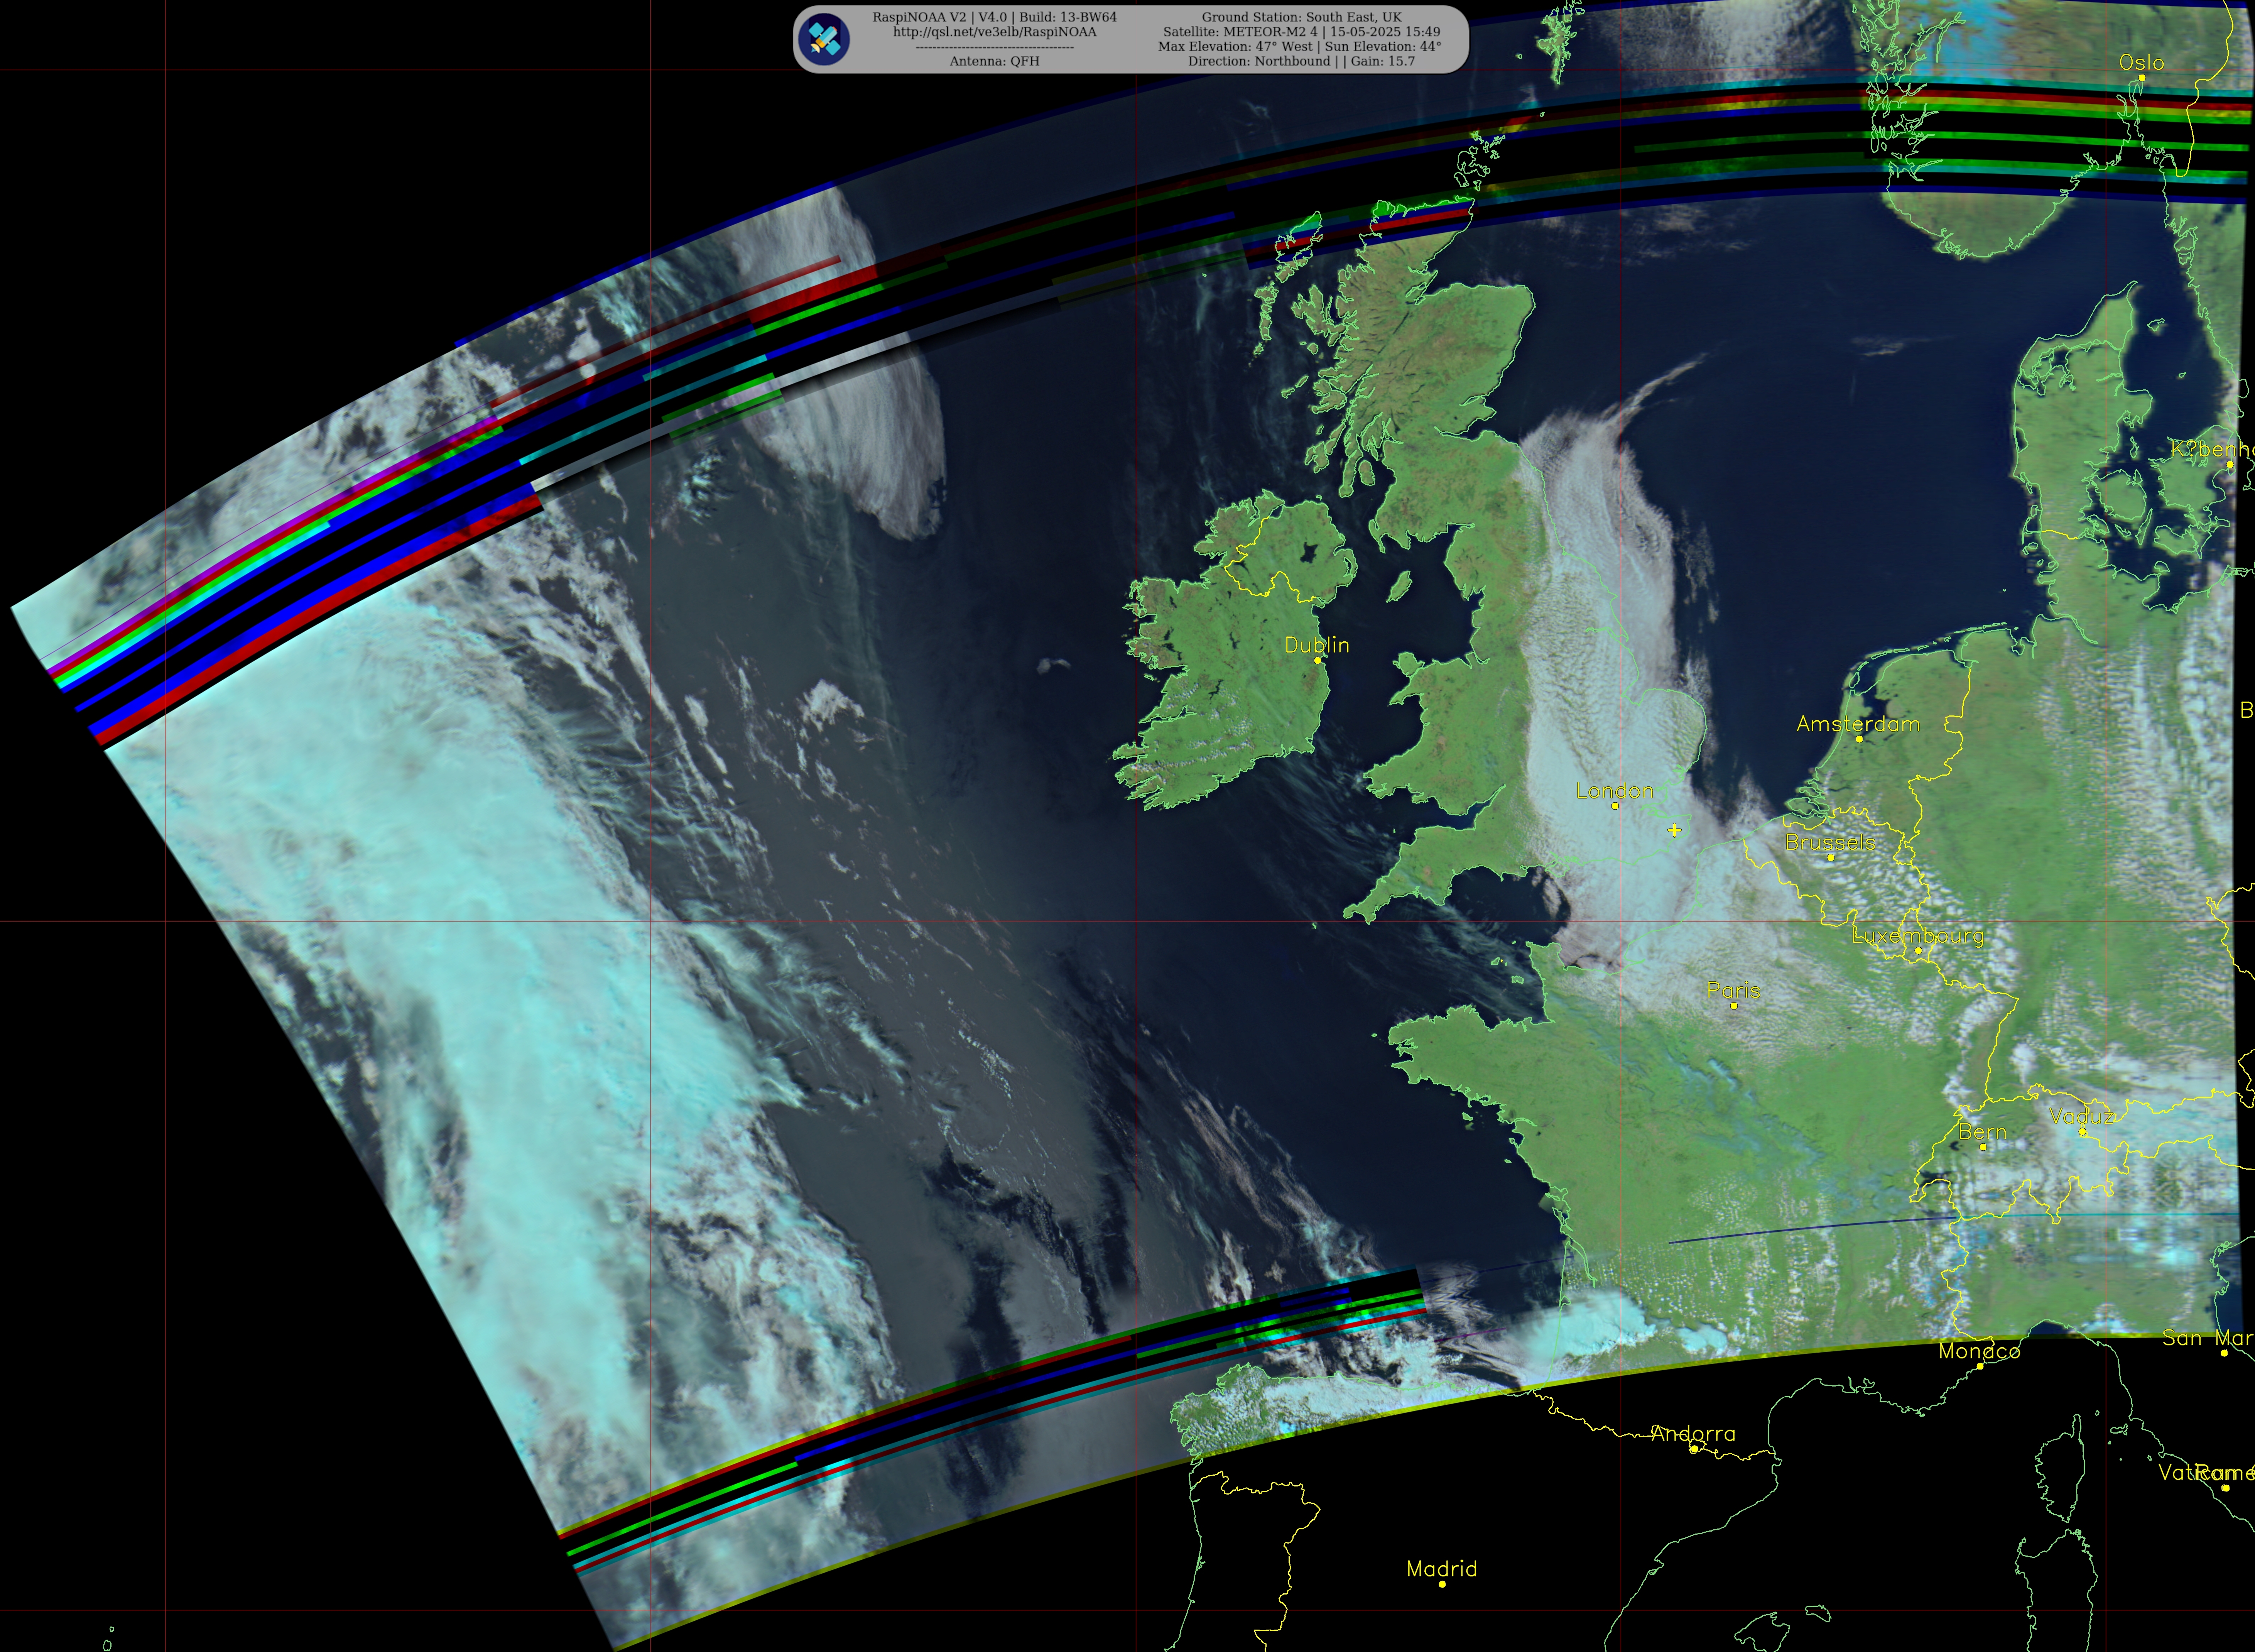Click the yellow plus ground station marker

(x=1674, y=830)
